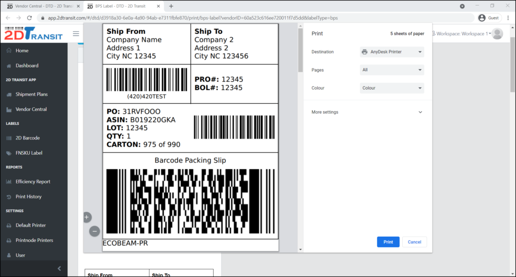Select the BPS Label browser tab

[x=123, y=6]
